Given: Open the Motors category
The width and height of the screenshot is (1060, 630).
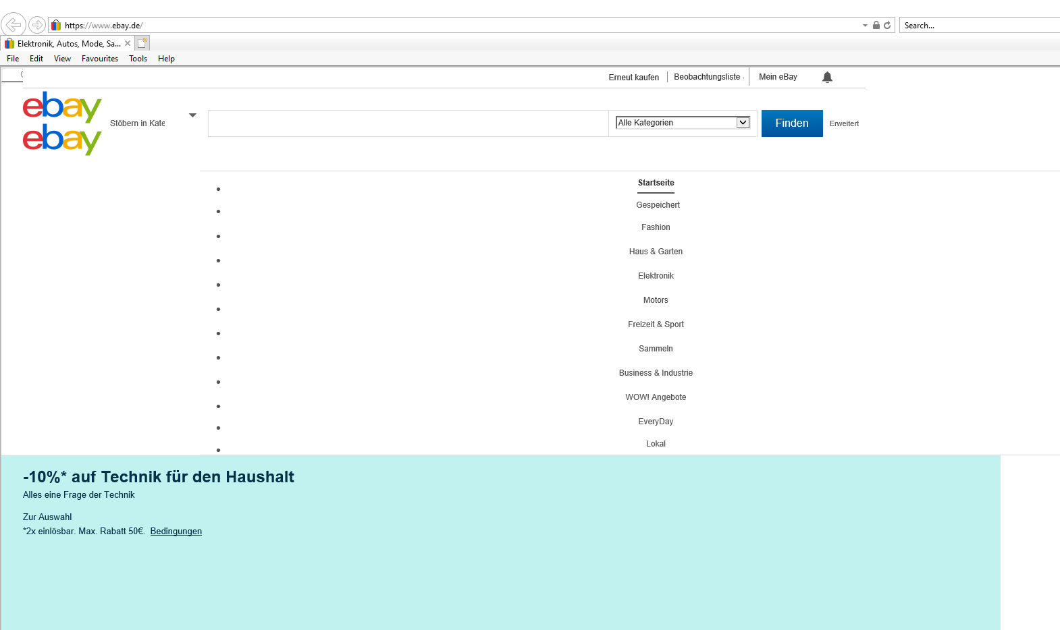Looking at the screenshot, I should (656, 300).
